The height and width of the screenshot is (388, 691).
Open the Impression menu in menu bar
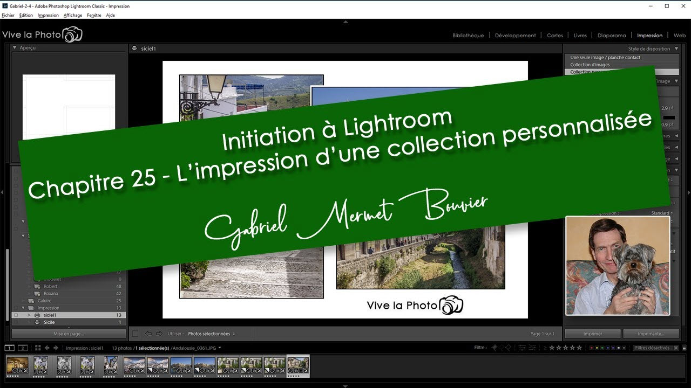coord(48,16)
